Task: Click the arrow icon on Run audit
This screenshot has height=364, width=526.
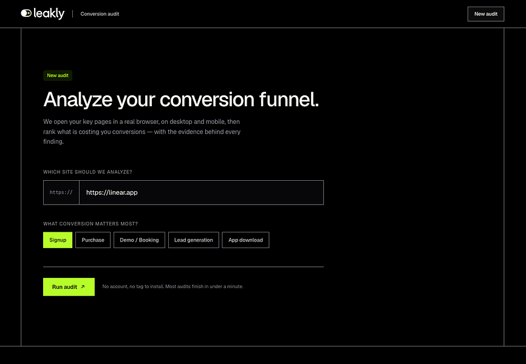Action: tap(83, 287)
